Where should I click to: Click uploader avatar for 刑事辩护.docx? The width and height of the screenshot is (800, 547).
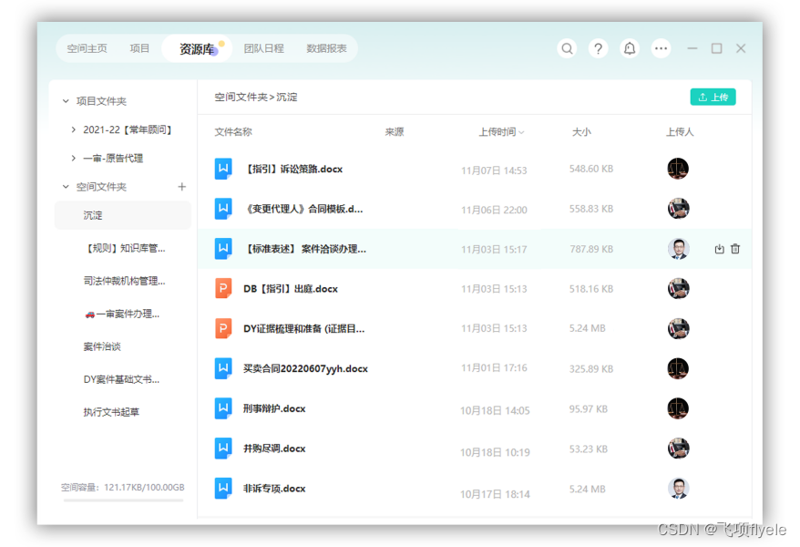(678, 408)
